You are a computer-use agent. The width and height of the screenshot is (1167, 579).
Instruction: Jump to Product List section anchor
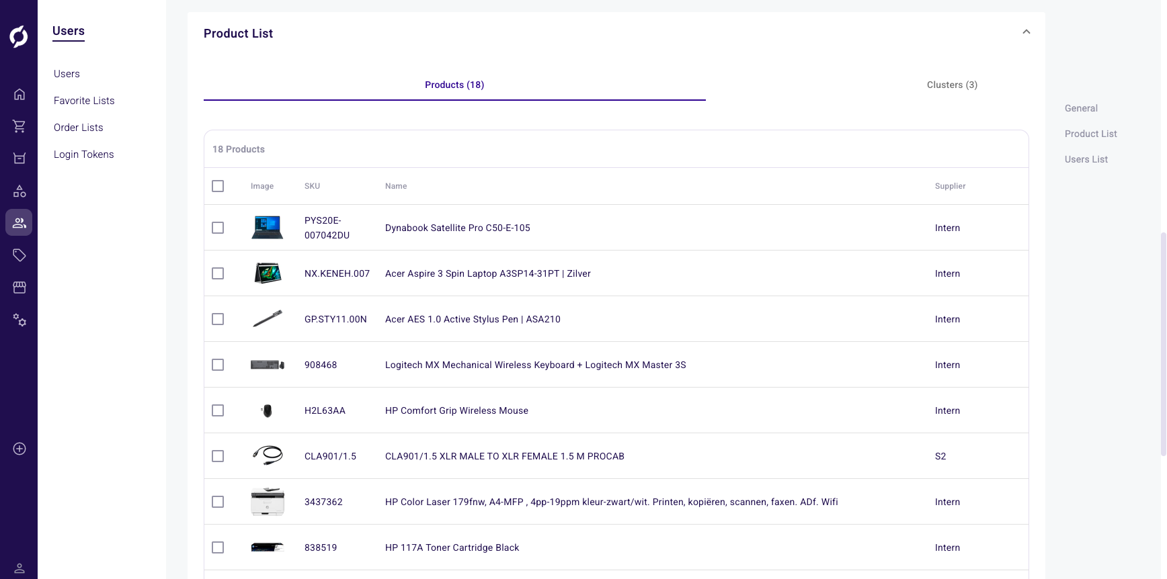pyautogui.click(x=1091, y=134)
